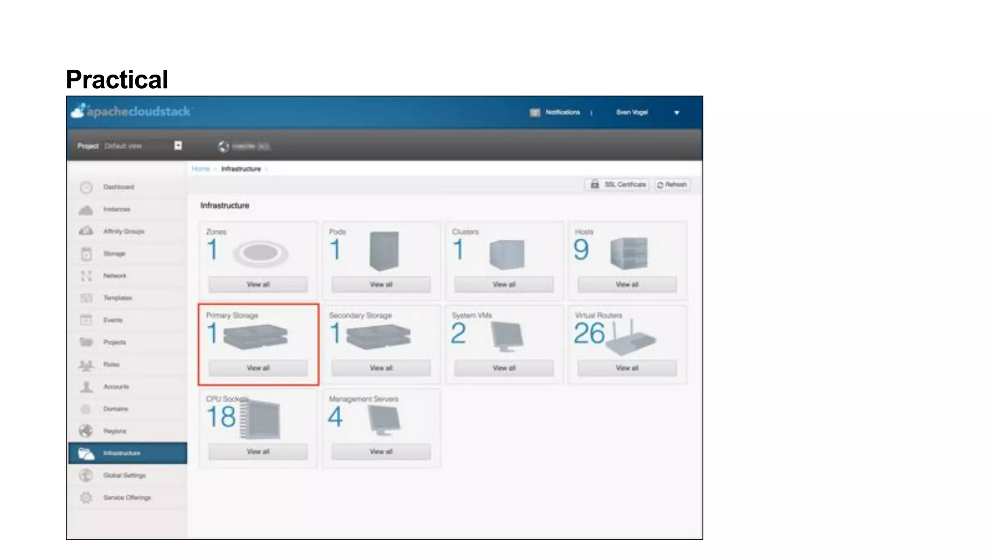Click the Service Offerings gear icon
The image size is (993, 558).
click(x=86, y=497)
